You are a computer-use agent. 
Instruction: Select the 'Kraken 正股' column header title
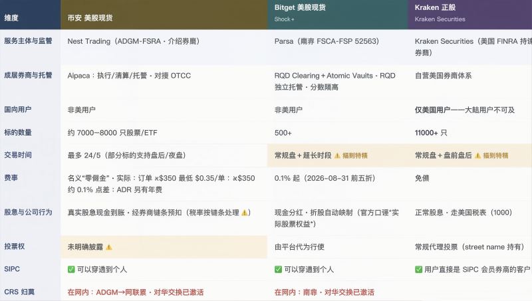(x=435, y=7)
